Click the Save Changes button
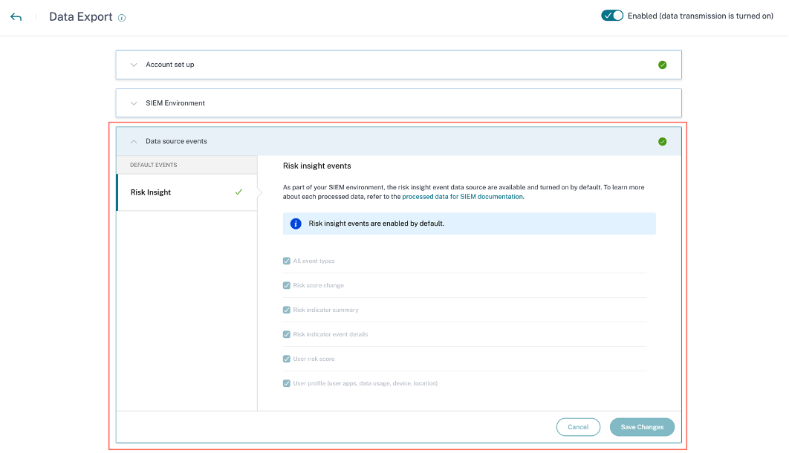789x453 pixels. point(642,427)
